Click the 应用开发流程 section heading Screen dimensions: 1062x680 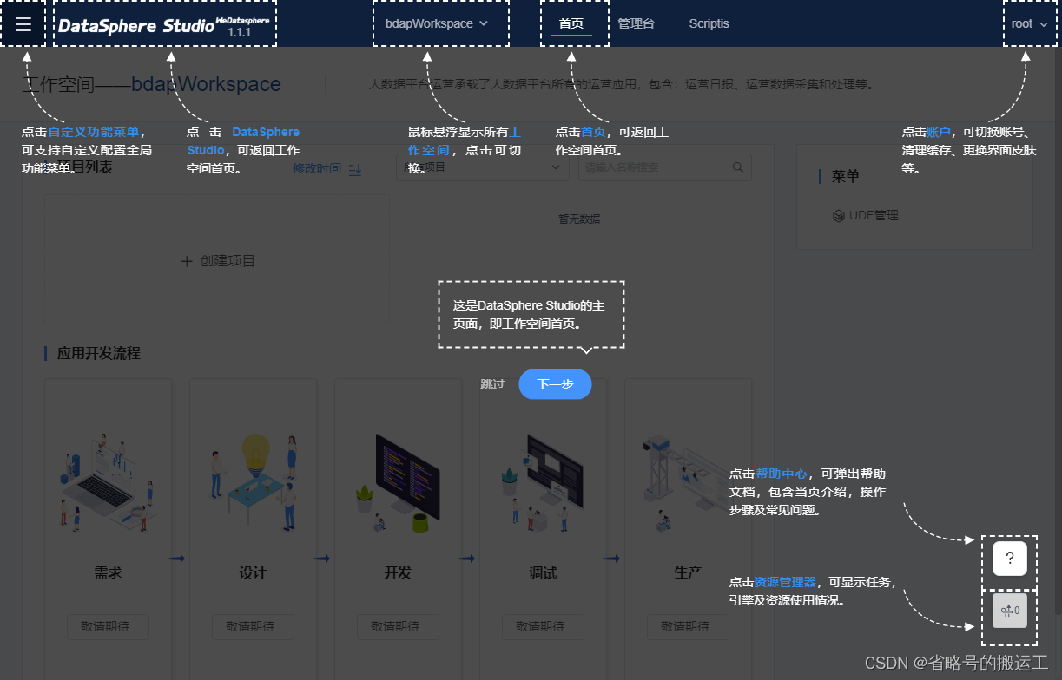pos(98,353)
